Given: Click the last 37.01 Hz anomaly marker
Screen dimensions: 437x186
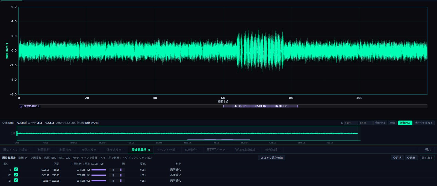Looking at the screenshot, I should click(x=281, y=106).
